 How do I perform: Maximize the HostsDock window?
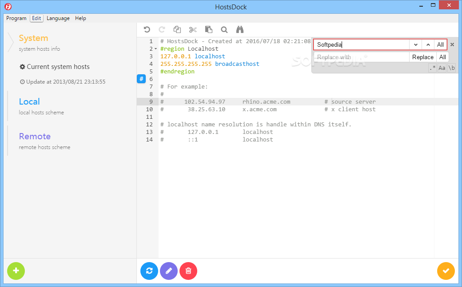tap(433, 5)
